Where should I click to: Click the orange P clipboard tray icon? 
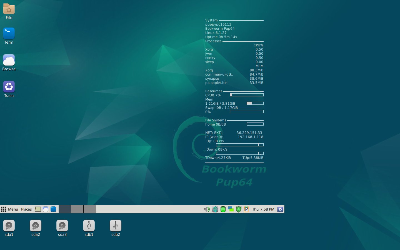coord(246,209)
